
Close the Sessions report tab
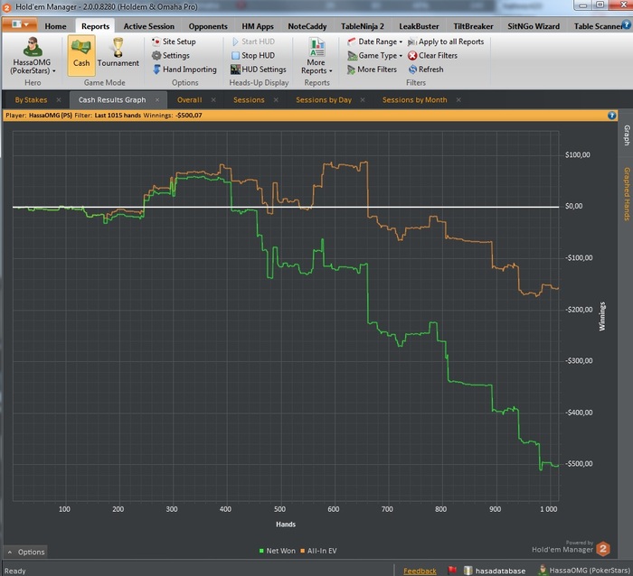click(276, 100)
